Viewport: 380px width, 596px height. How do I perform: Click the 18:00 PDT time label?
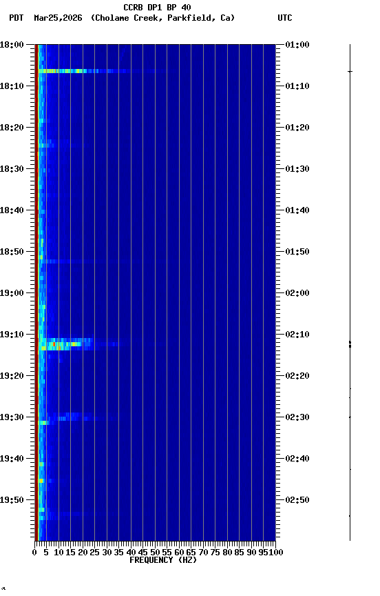[12, 45]
